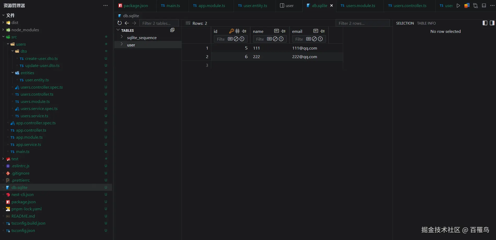
Task: Go back with the left arrow
Action: (127, 23)
